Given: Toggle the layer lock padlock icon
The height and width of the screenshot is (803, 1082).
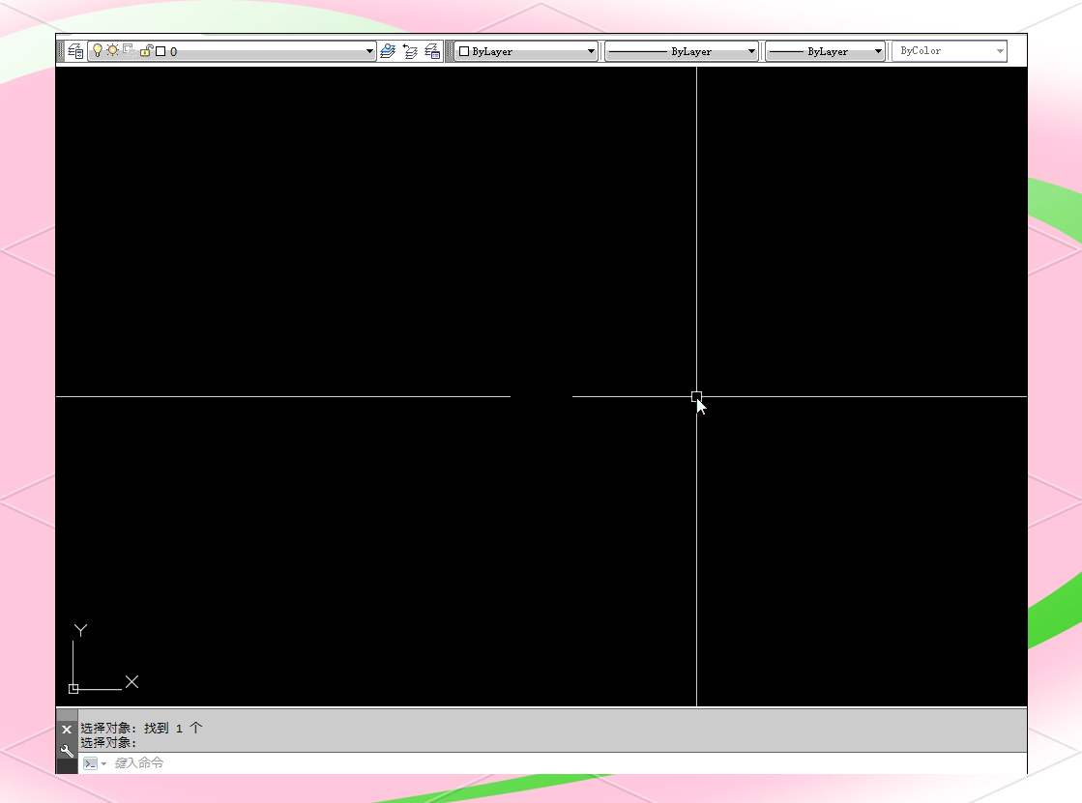Looking at the screenshot, I should click(146, 50).
